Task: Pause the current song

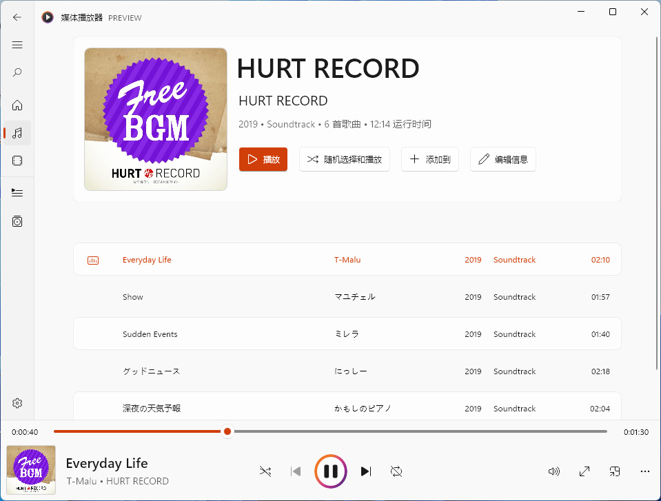Action: click(331, 471)
